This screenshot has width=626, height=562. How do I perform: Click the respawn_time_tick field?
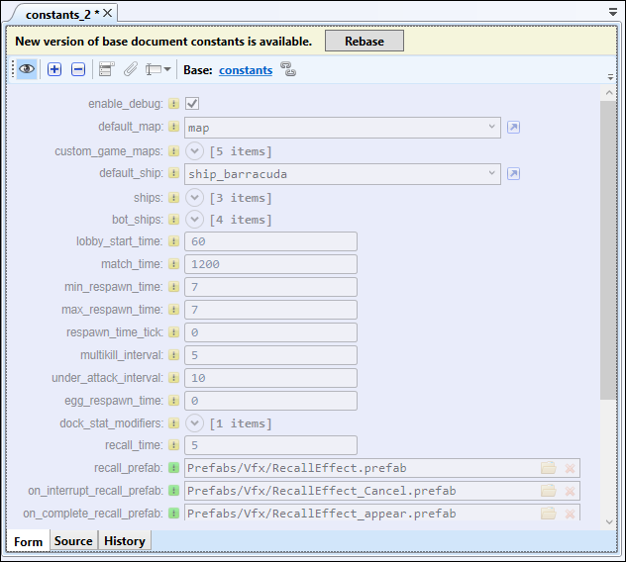tap(270, 332)
